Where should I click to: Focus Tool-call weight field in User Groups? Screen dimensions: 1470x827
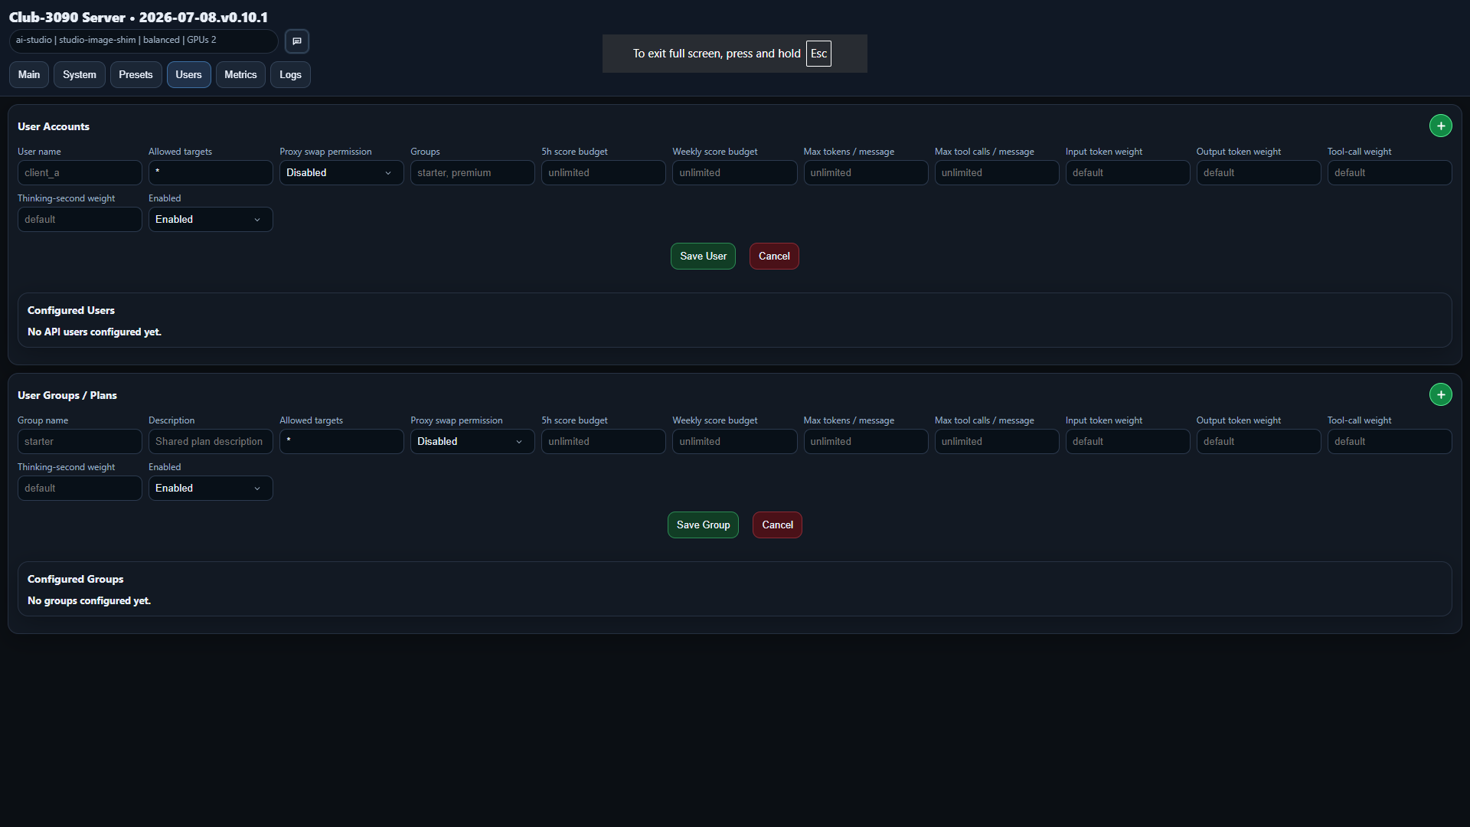click(1390, 442)
